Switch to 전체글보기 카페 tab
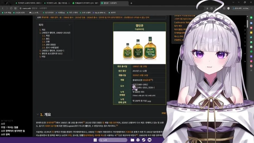Viewport: 254px width, 143px height. [85, 3]
